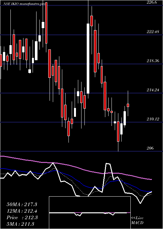Click the 222.48 price axis label
Screen dimensions: 163x229
pos(153,31)
